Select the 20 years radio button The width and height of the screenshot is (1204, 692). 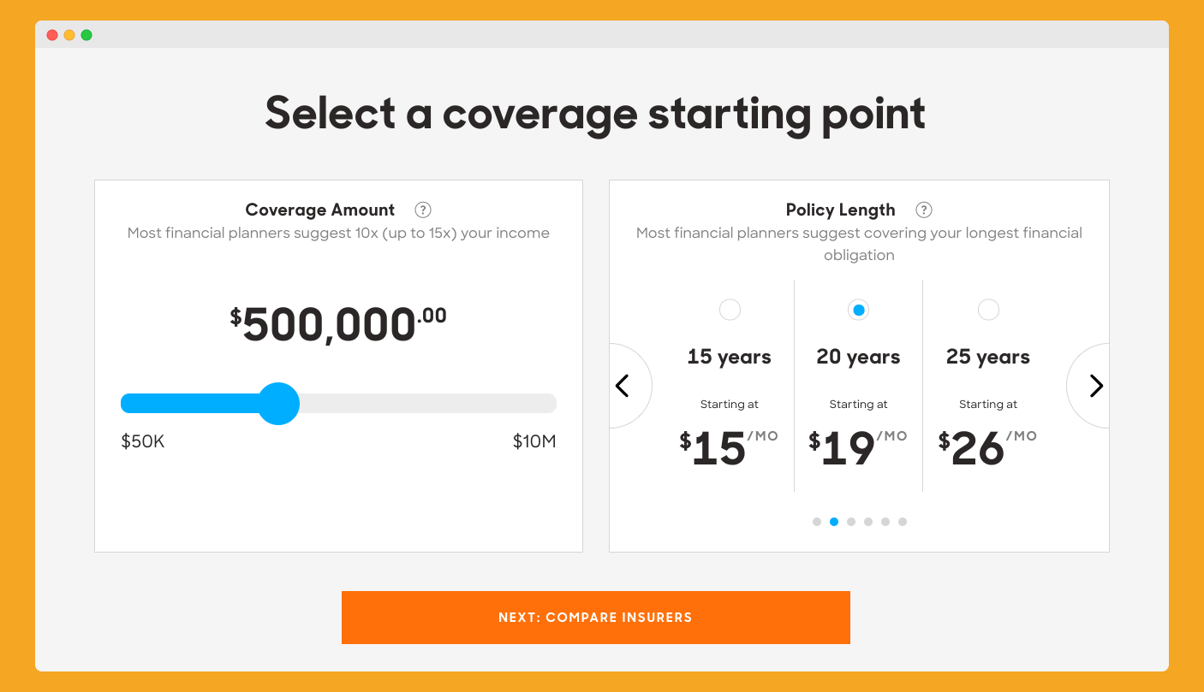pyautogui.click(x=858, y=310)
